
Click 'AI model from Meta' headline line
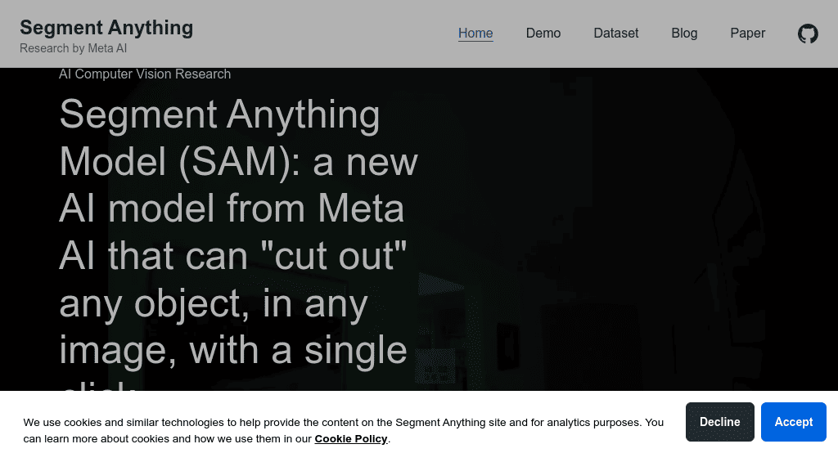pos(232,209)
